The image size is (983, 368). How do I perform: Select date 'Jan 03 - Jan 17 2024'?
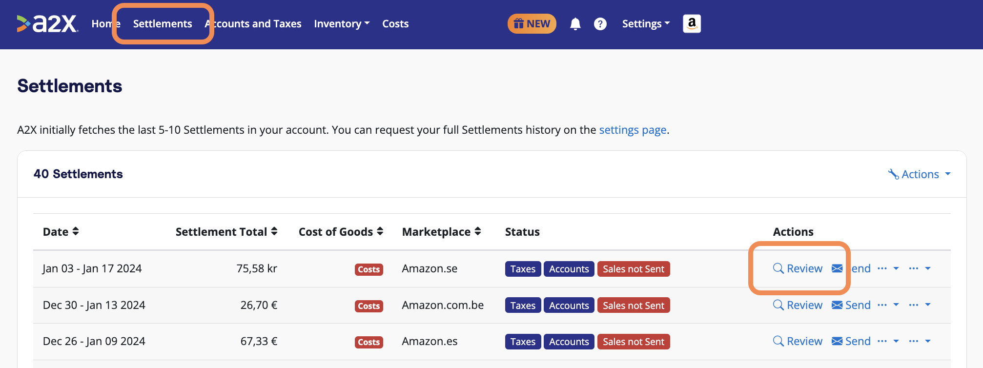pyautogui.click(x=92, y=268)
